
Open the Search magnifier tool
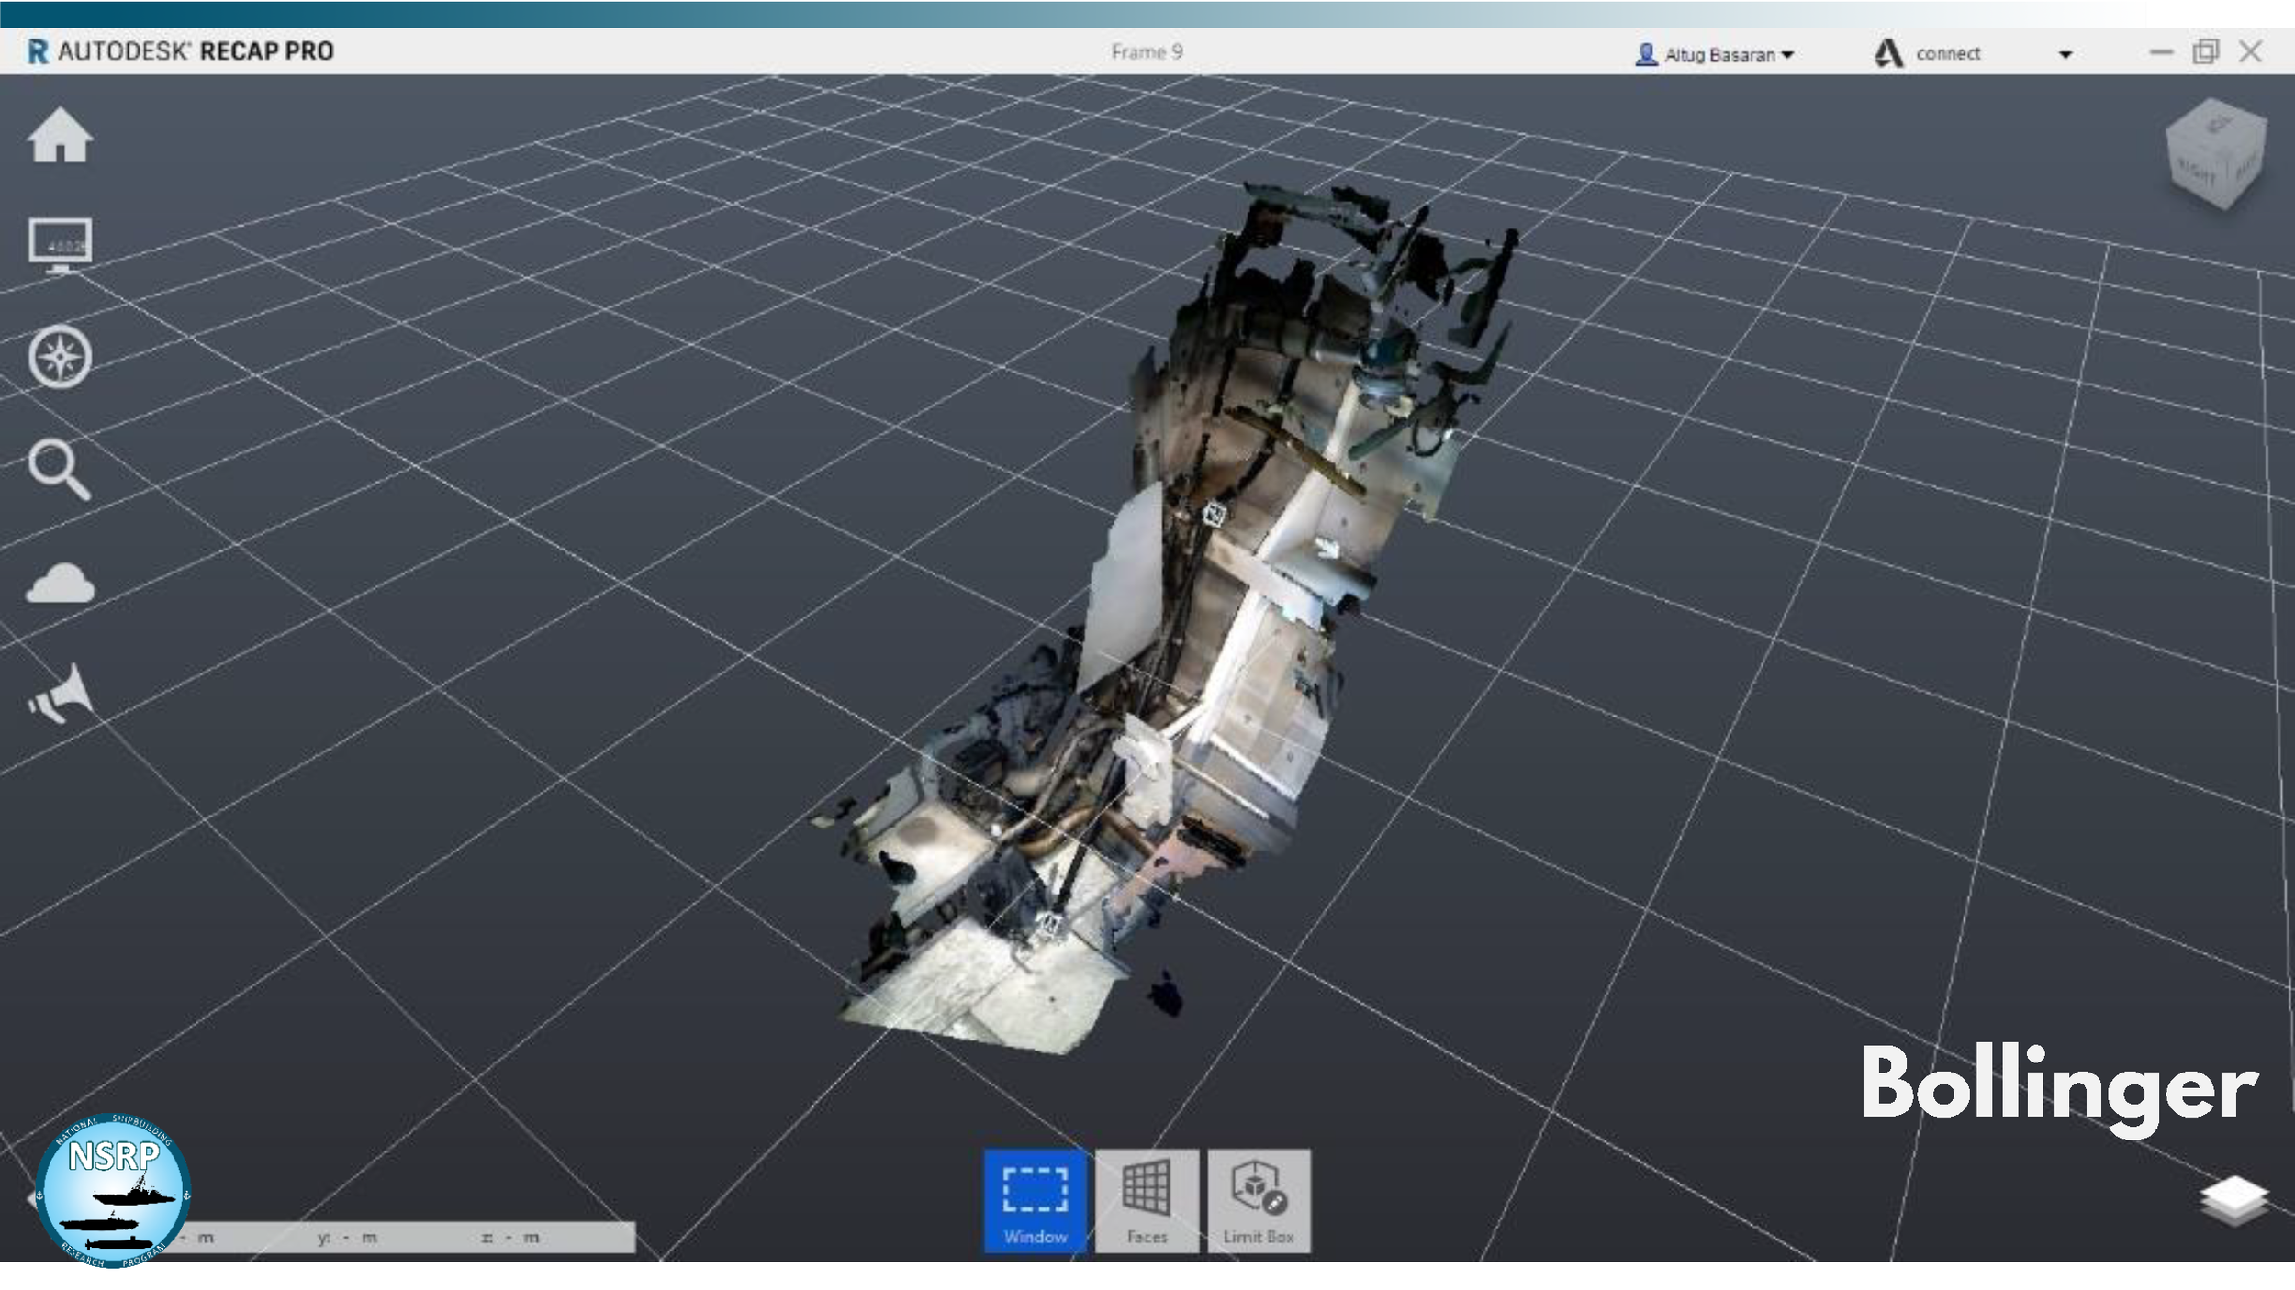[60, 469]
